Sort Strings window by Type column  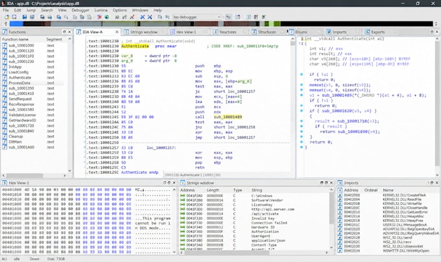(x=237, y=190)
